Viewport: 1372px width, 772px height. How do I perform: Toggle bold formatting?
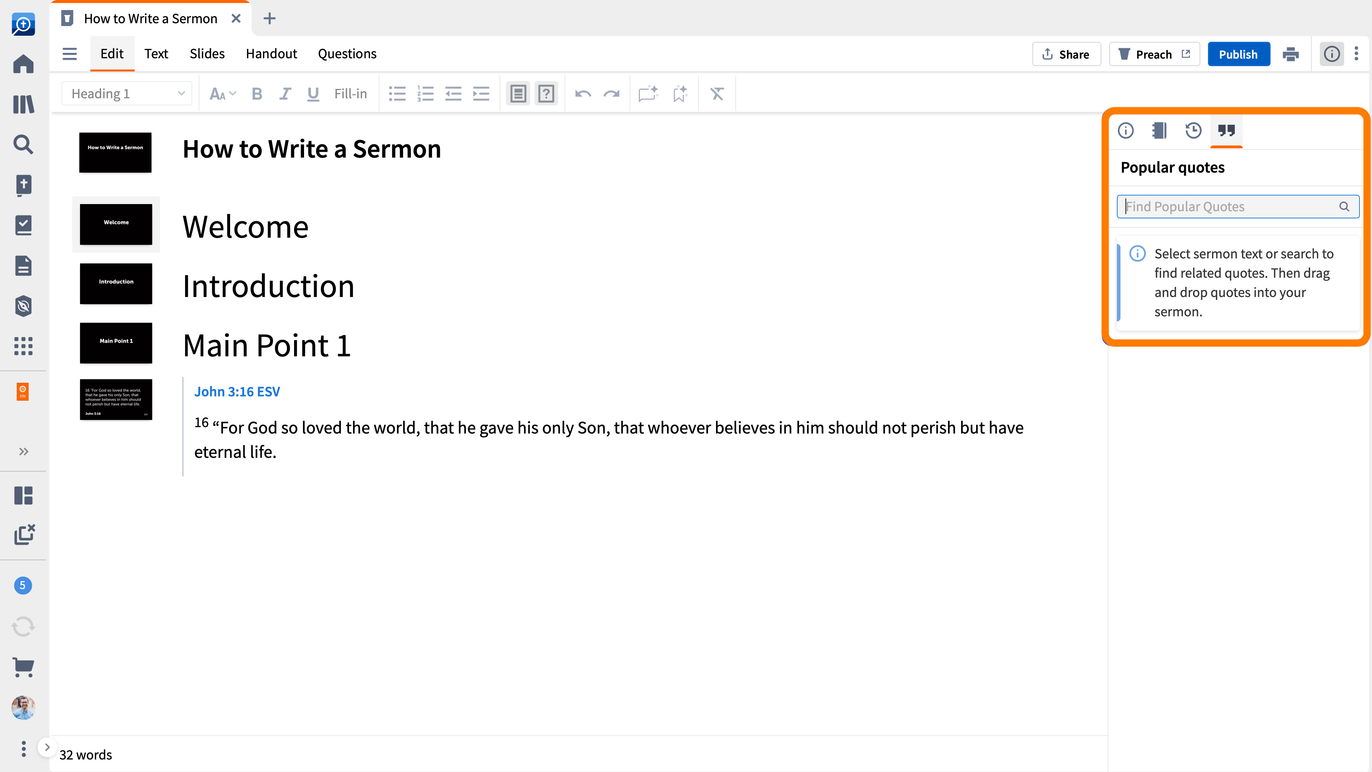pos(257,94)
